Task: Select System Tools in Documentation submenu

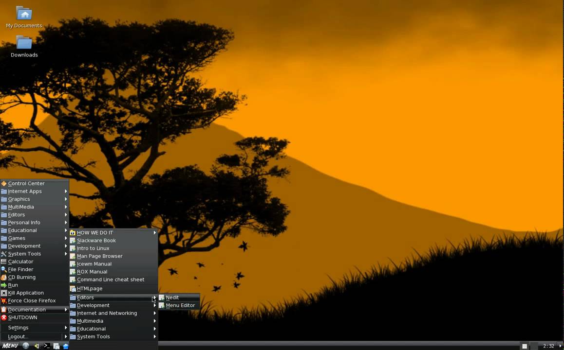Action: coord(113,337)
